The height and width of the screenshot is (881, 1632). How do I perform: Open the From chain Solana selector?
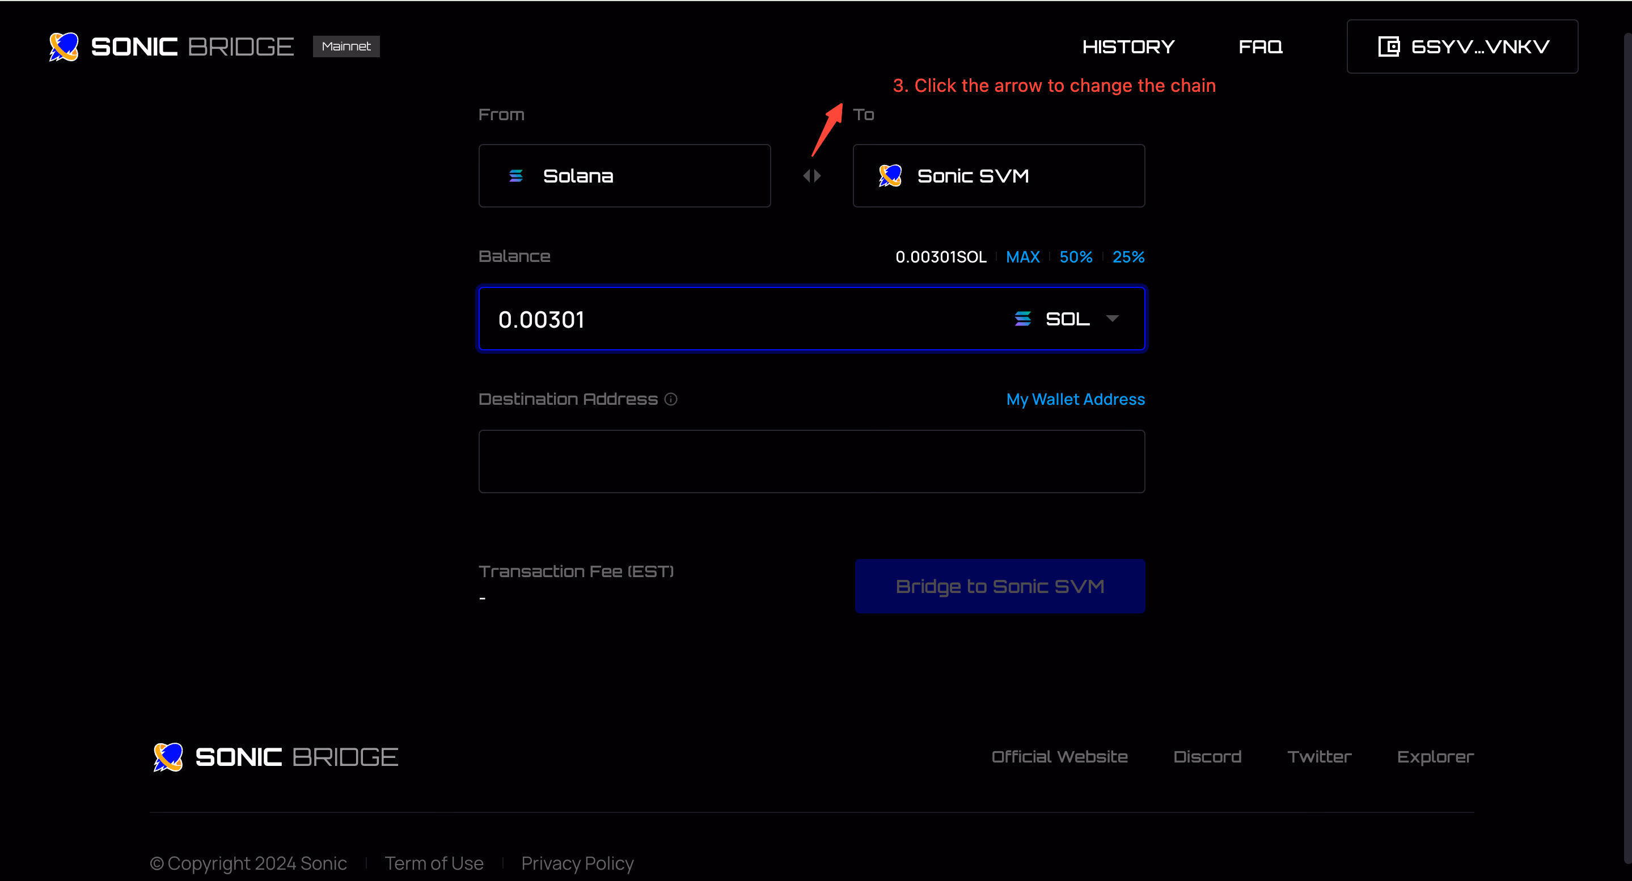click(625, 175)
